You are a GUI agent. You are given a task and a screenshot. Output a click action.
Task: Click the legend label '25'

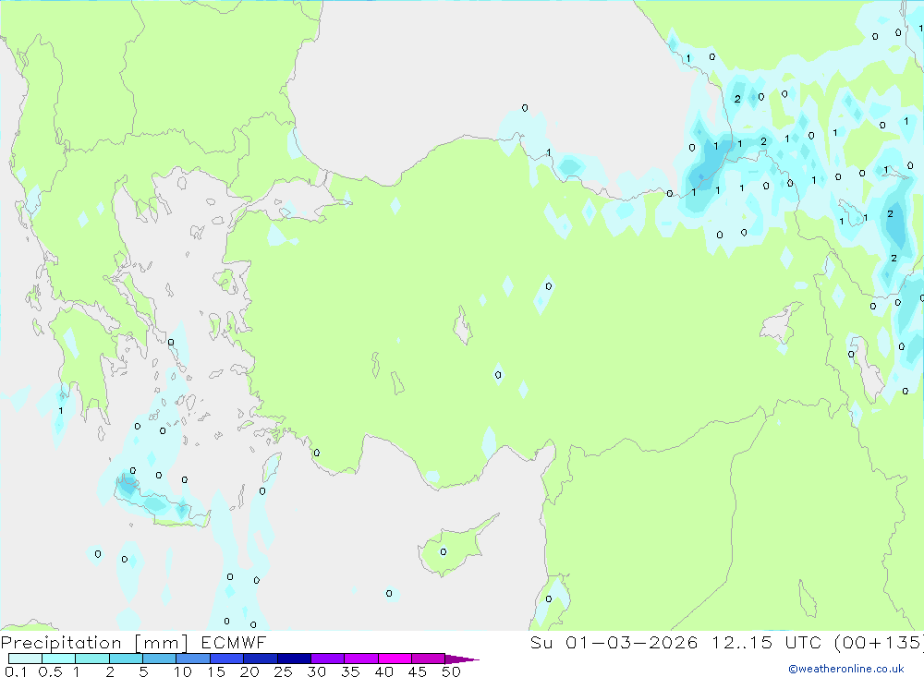284,671
